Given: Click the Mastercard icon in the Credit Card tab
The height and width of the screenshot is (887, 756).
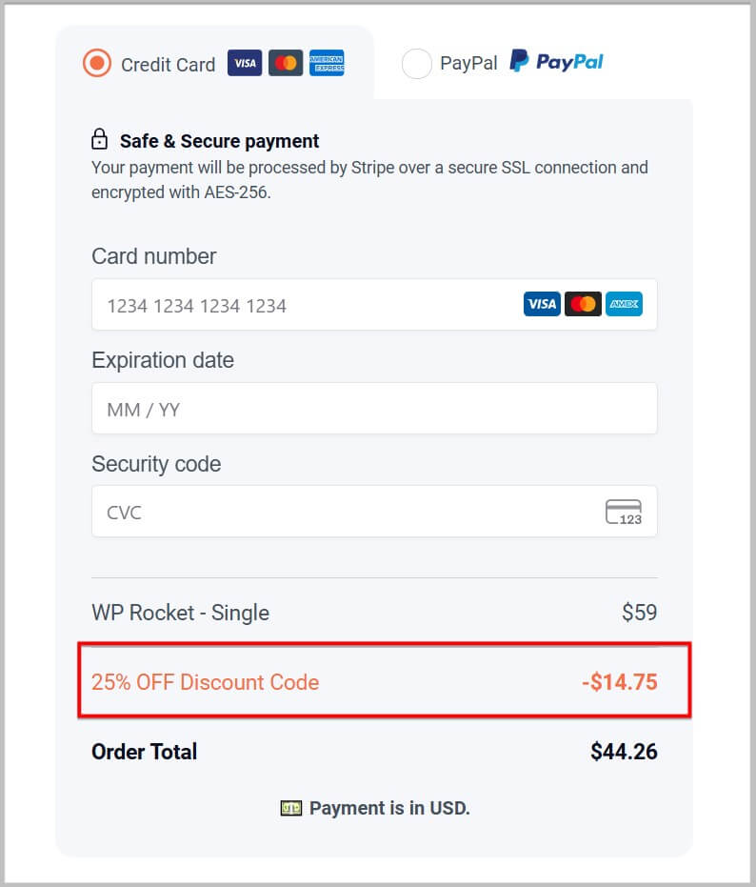Looking at the screenshot, I should click(286, 63).
